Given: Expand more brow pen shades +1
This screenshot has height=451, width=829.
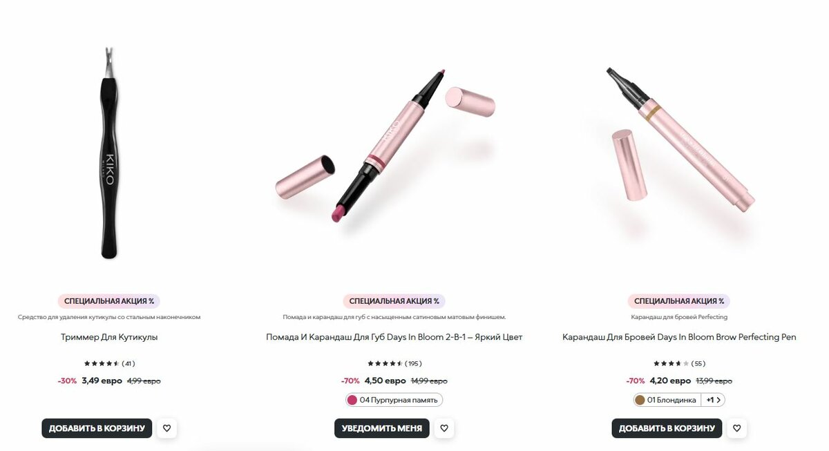Looking at the screenshot, I should tap(713, 400).
